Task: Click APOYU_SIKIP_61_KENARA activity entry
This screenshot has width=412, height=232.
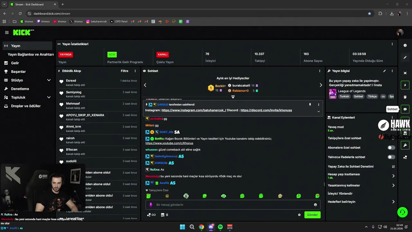Action: click(98, 117)
